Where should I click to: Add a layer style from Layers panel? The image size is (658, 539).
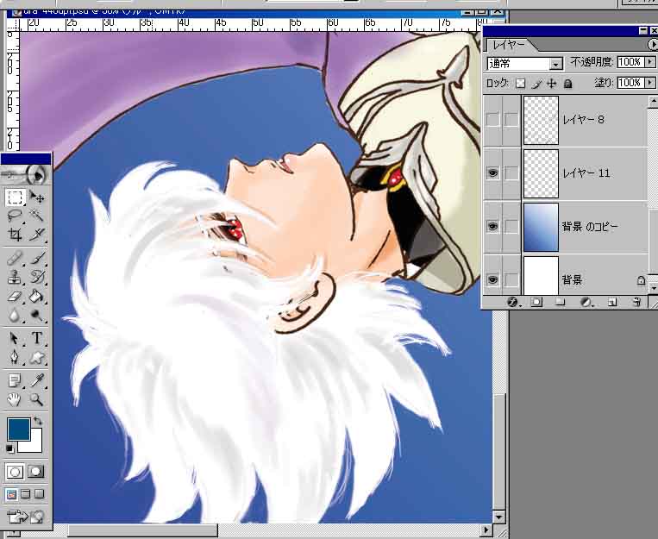pos(513,301)
